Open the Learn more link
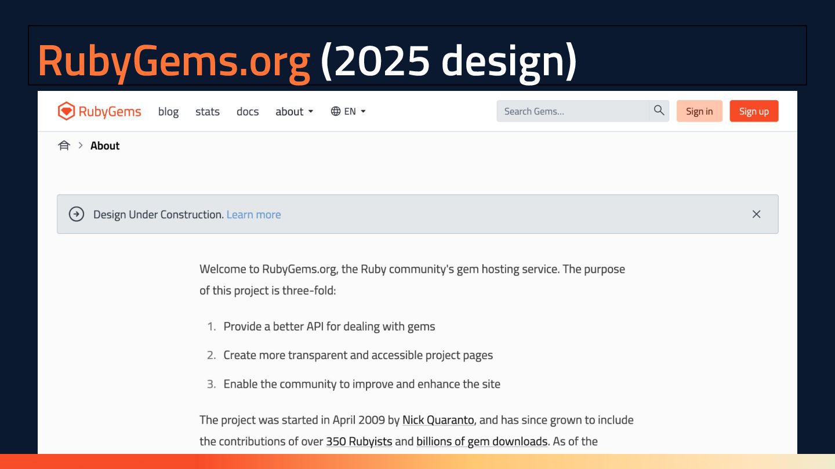 (x=253, y=214)
